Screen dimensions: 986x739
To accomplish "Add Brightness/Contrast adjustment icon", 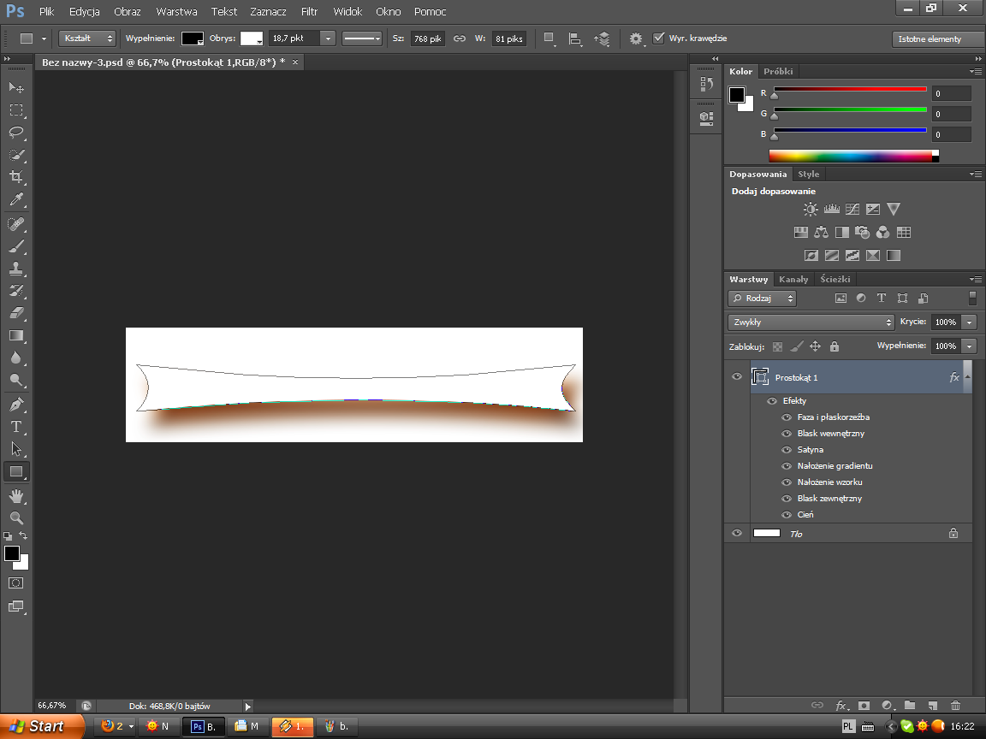I will [x=811, y=210].
